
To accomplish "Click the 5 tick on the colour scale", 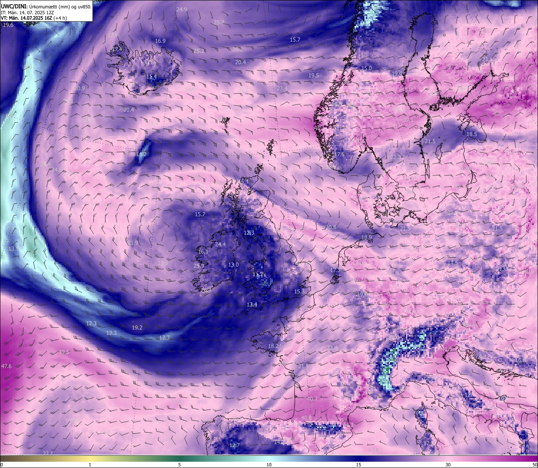I will click(179, 465).
